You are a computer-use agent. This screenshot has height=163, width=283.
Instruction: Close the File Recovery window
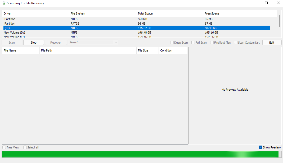tap(278, 3)
